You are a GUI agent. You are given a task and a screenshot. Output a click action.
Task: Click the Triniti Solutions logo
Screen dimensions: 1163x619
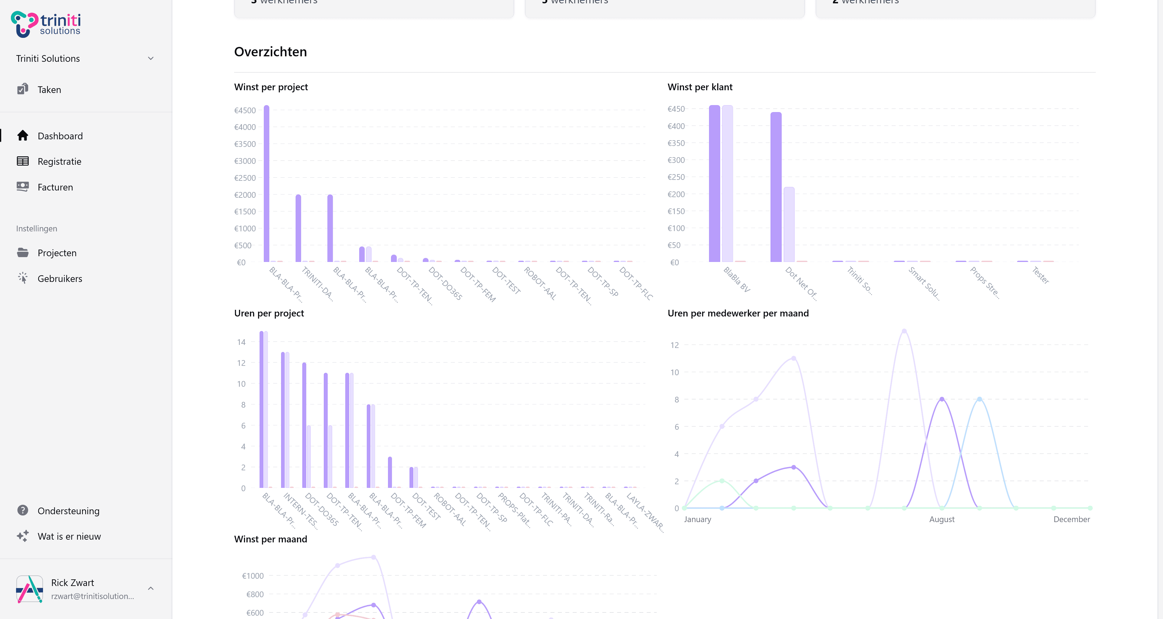tap(45, 24)
